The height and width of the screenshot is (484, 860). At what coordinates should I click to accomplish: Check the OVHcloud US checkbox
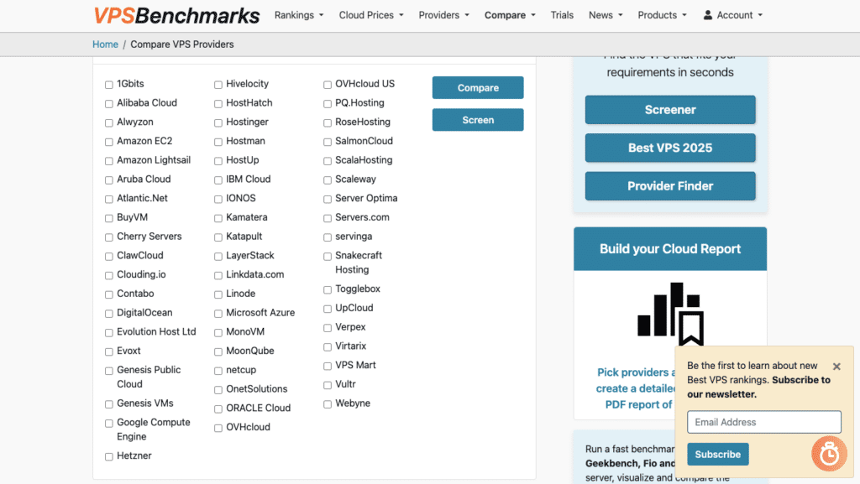click(x=328, y=85)
